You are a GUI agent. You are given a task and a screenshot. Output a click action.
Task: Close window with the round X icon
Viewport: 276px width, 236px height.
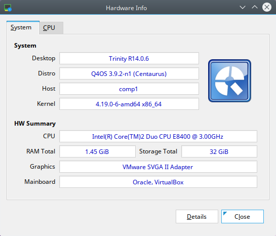pos(267,8)
